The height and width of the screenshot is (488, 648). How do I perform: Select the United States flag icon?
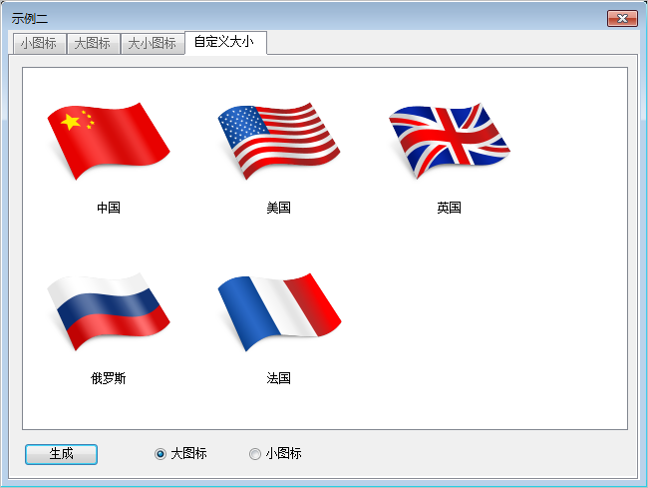pos(279,141)
